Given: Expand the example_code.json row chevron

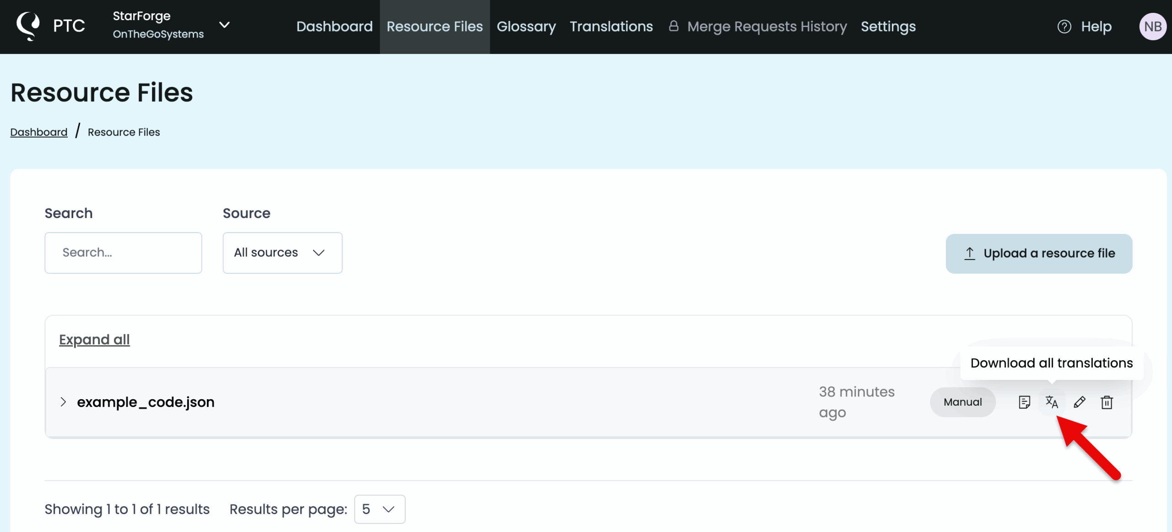Looking at the screenshot, I should 63,402.
